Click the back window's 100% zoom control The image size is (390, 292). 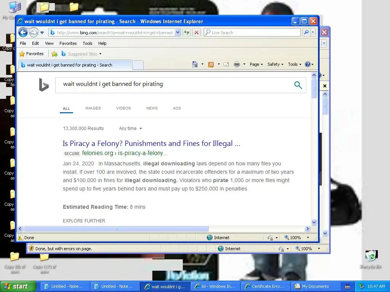coord(304,249)
